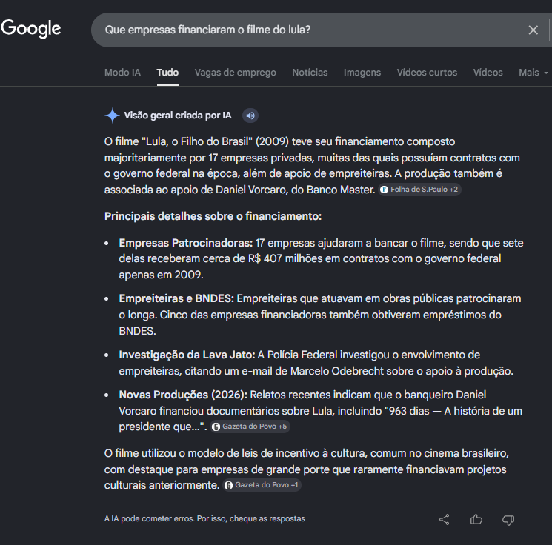This screenshot has height=545, width=552.
Task: Switch to the Modo IA tab
Action: coord(122,73)
